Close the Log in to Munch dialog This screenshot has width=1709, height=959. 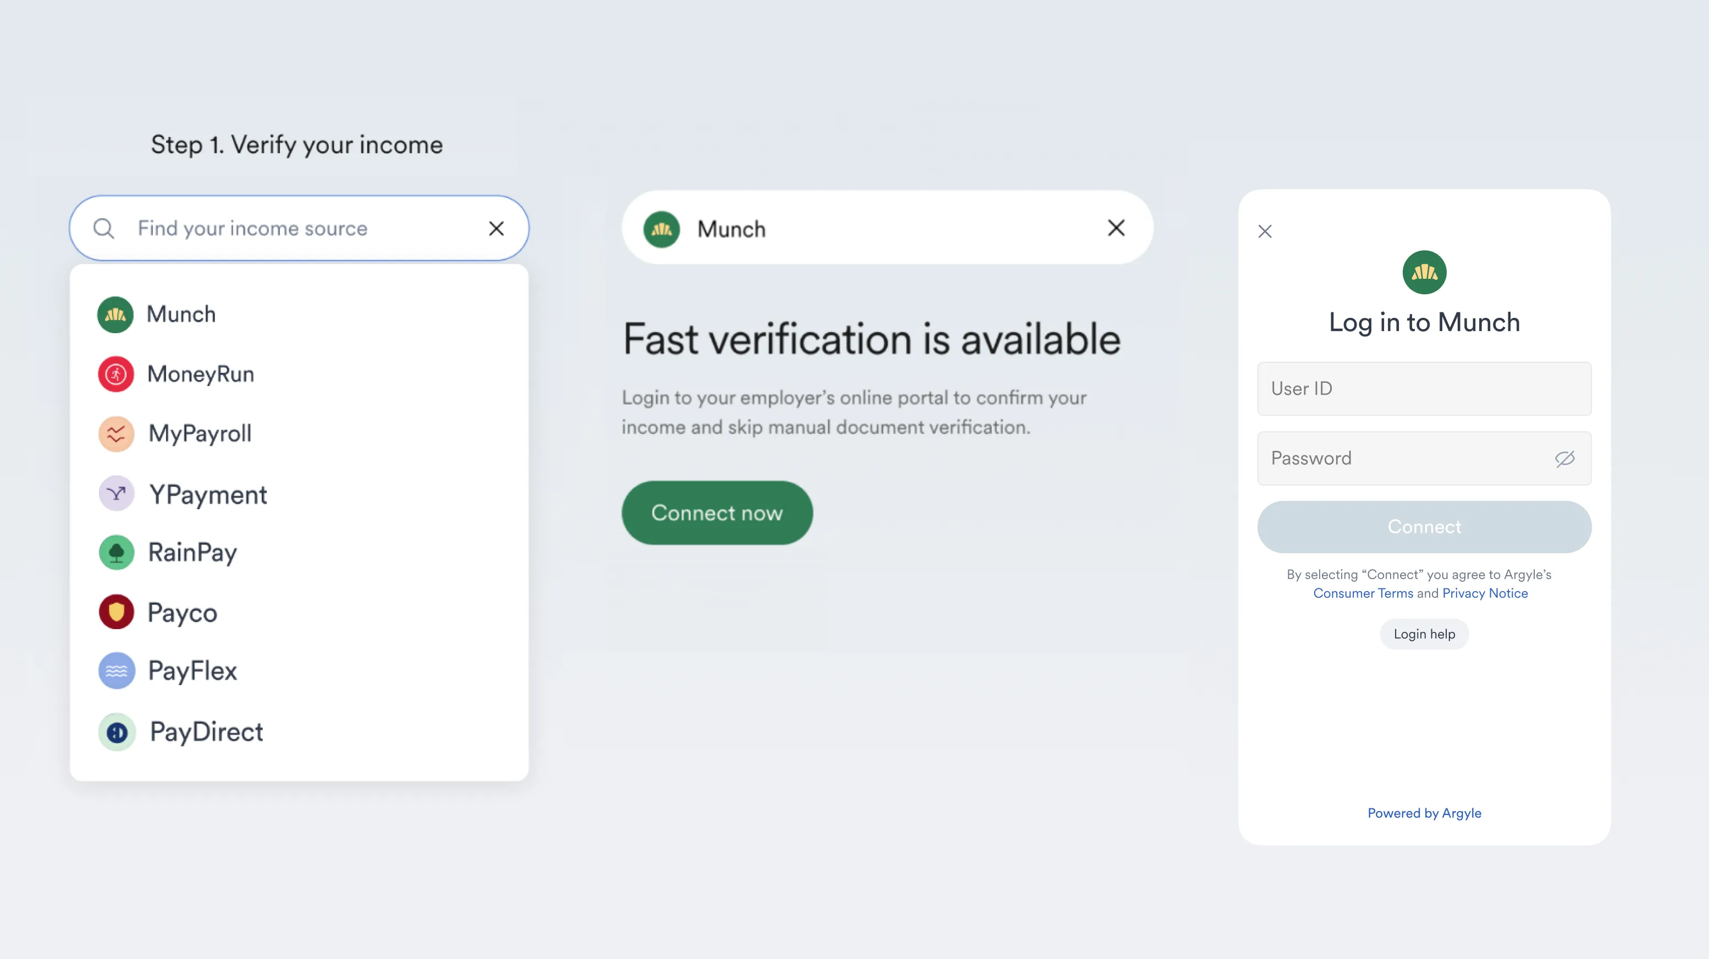point(1265,232)
